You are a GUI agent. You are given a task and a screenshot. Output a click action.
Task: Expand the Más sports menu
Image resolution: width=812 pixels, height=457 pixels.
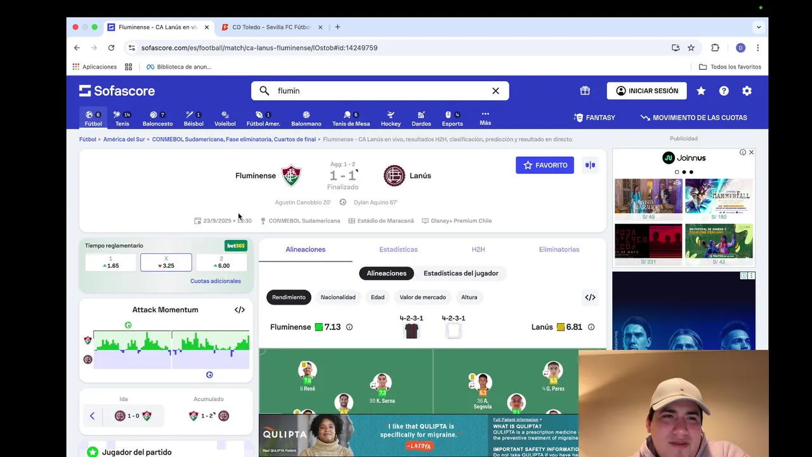pos(485,118)
